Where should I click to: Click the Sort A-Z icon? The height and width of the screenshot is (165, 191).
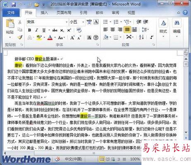[141, 37]
